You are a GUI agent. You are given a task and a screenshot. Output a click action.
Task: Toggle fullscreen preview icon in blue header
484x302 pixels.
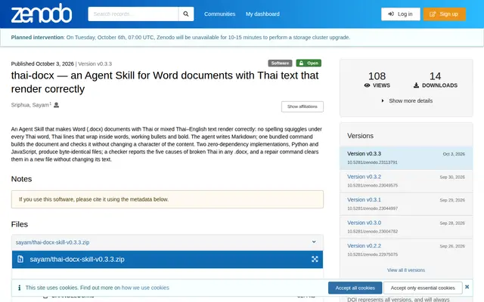pyautogui.click(x=315, y=259)
